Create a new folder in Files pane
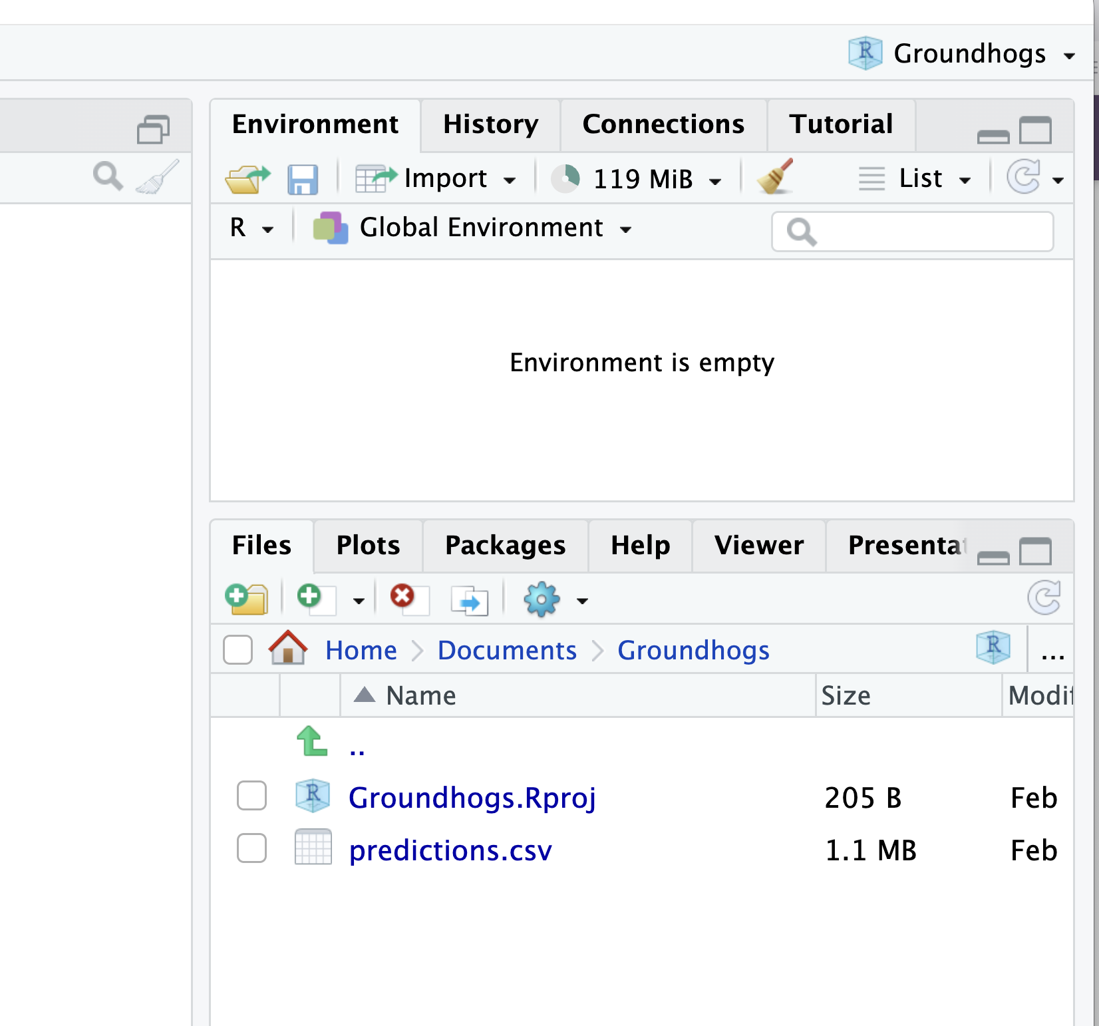This screenshot has height=1026, width=1099. (247, 598)
